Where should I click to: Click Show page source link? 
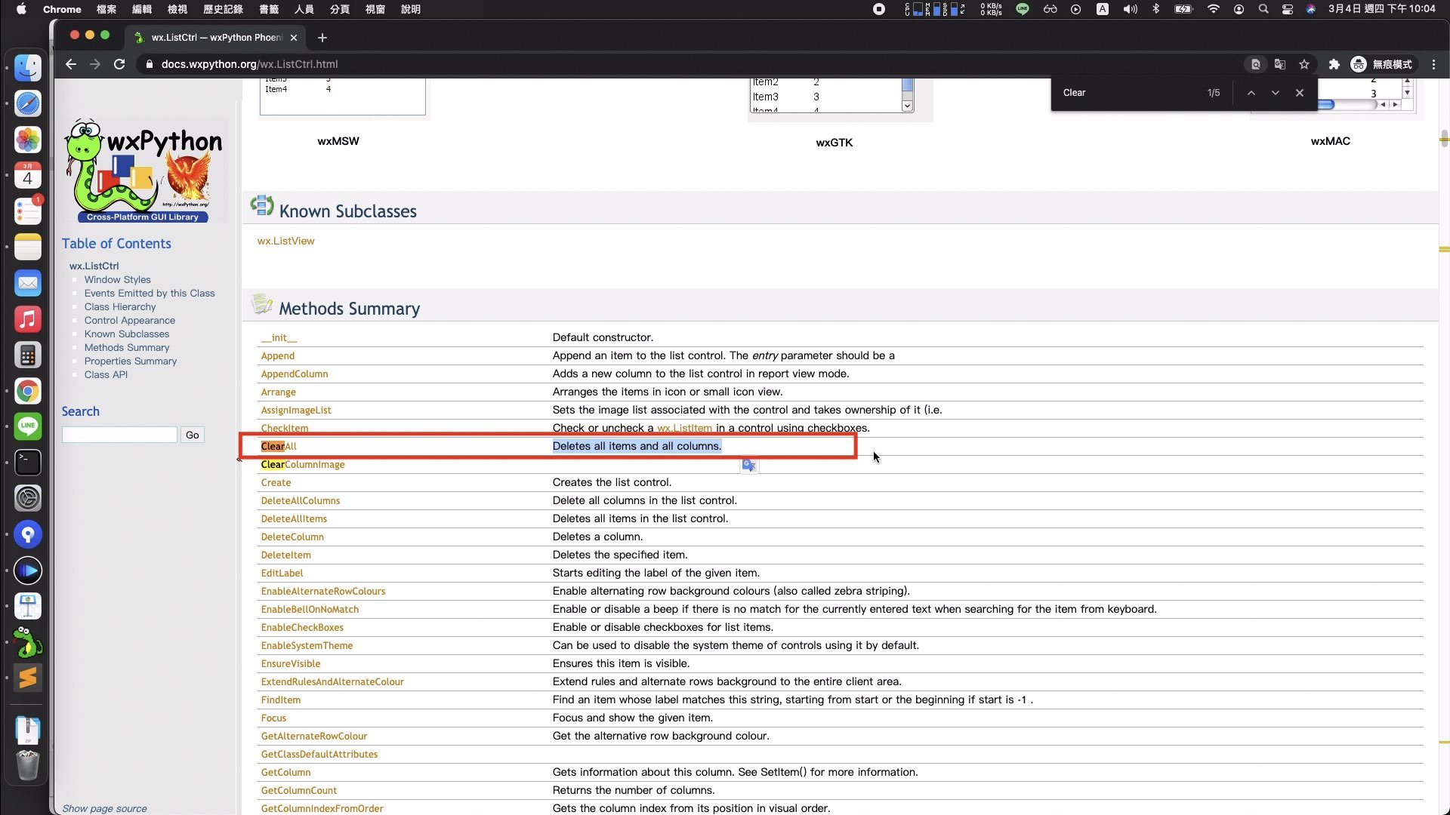(x=104, y=808)
